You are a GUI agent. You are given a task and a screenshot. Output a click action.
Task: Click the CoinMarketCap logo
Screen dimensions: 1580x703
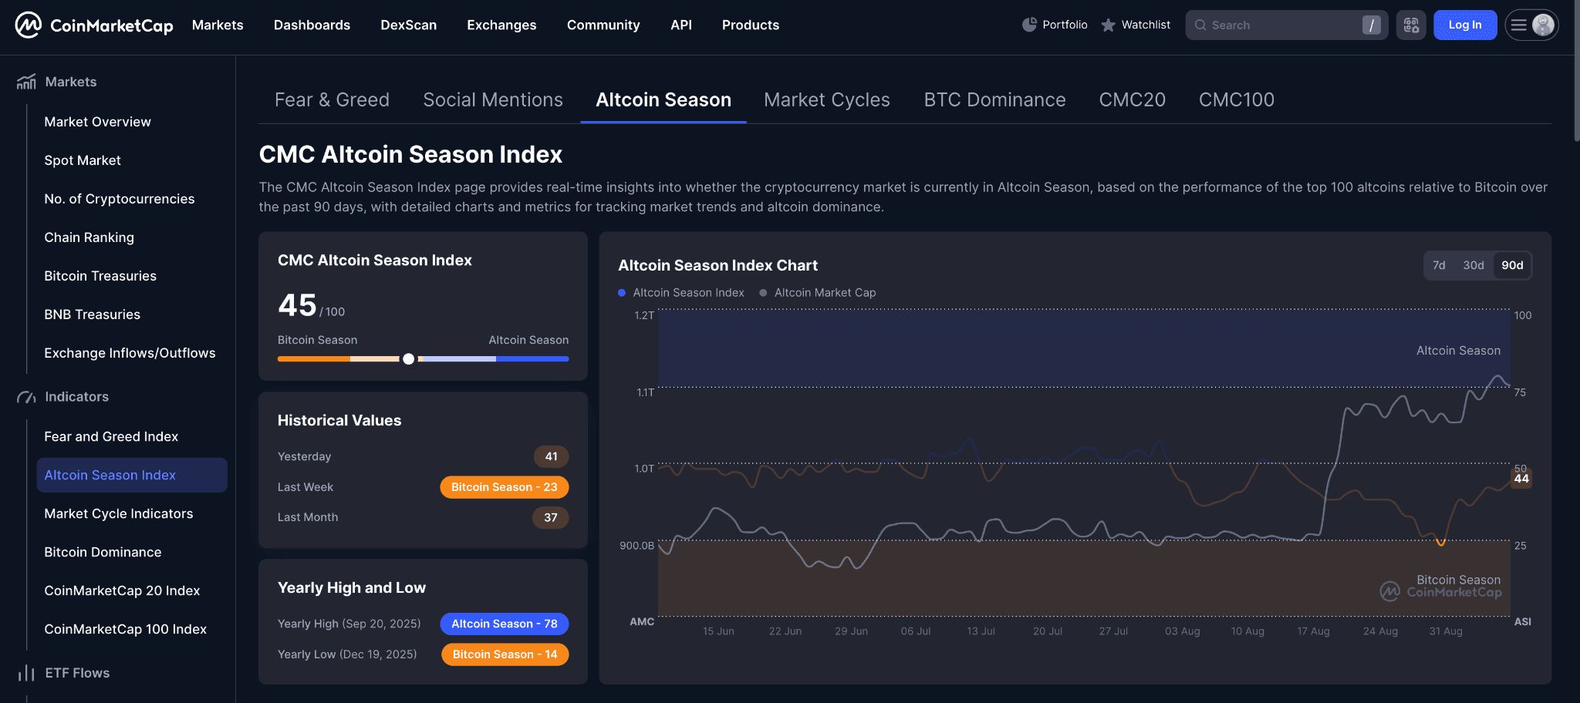coord(94,25)
